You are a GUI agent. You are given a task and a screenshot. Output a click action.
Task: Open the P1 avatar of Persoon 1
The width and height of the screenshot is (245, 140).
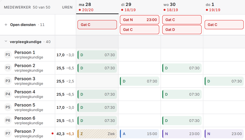8,55
